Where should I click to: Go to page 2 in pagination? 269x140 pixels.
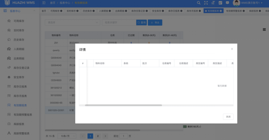tap(98, 136)
